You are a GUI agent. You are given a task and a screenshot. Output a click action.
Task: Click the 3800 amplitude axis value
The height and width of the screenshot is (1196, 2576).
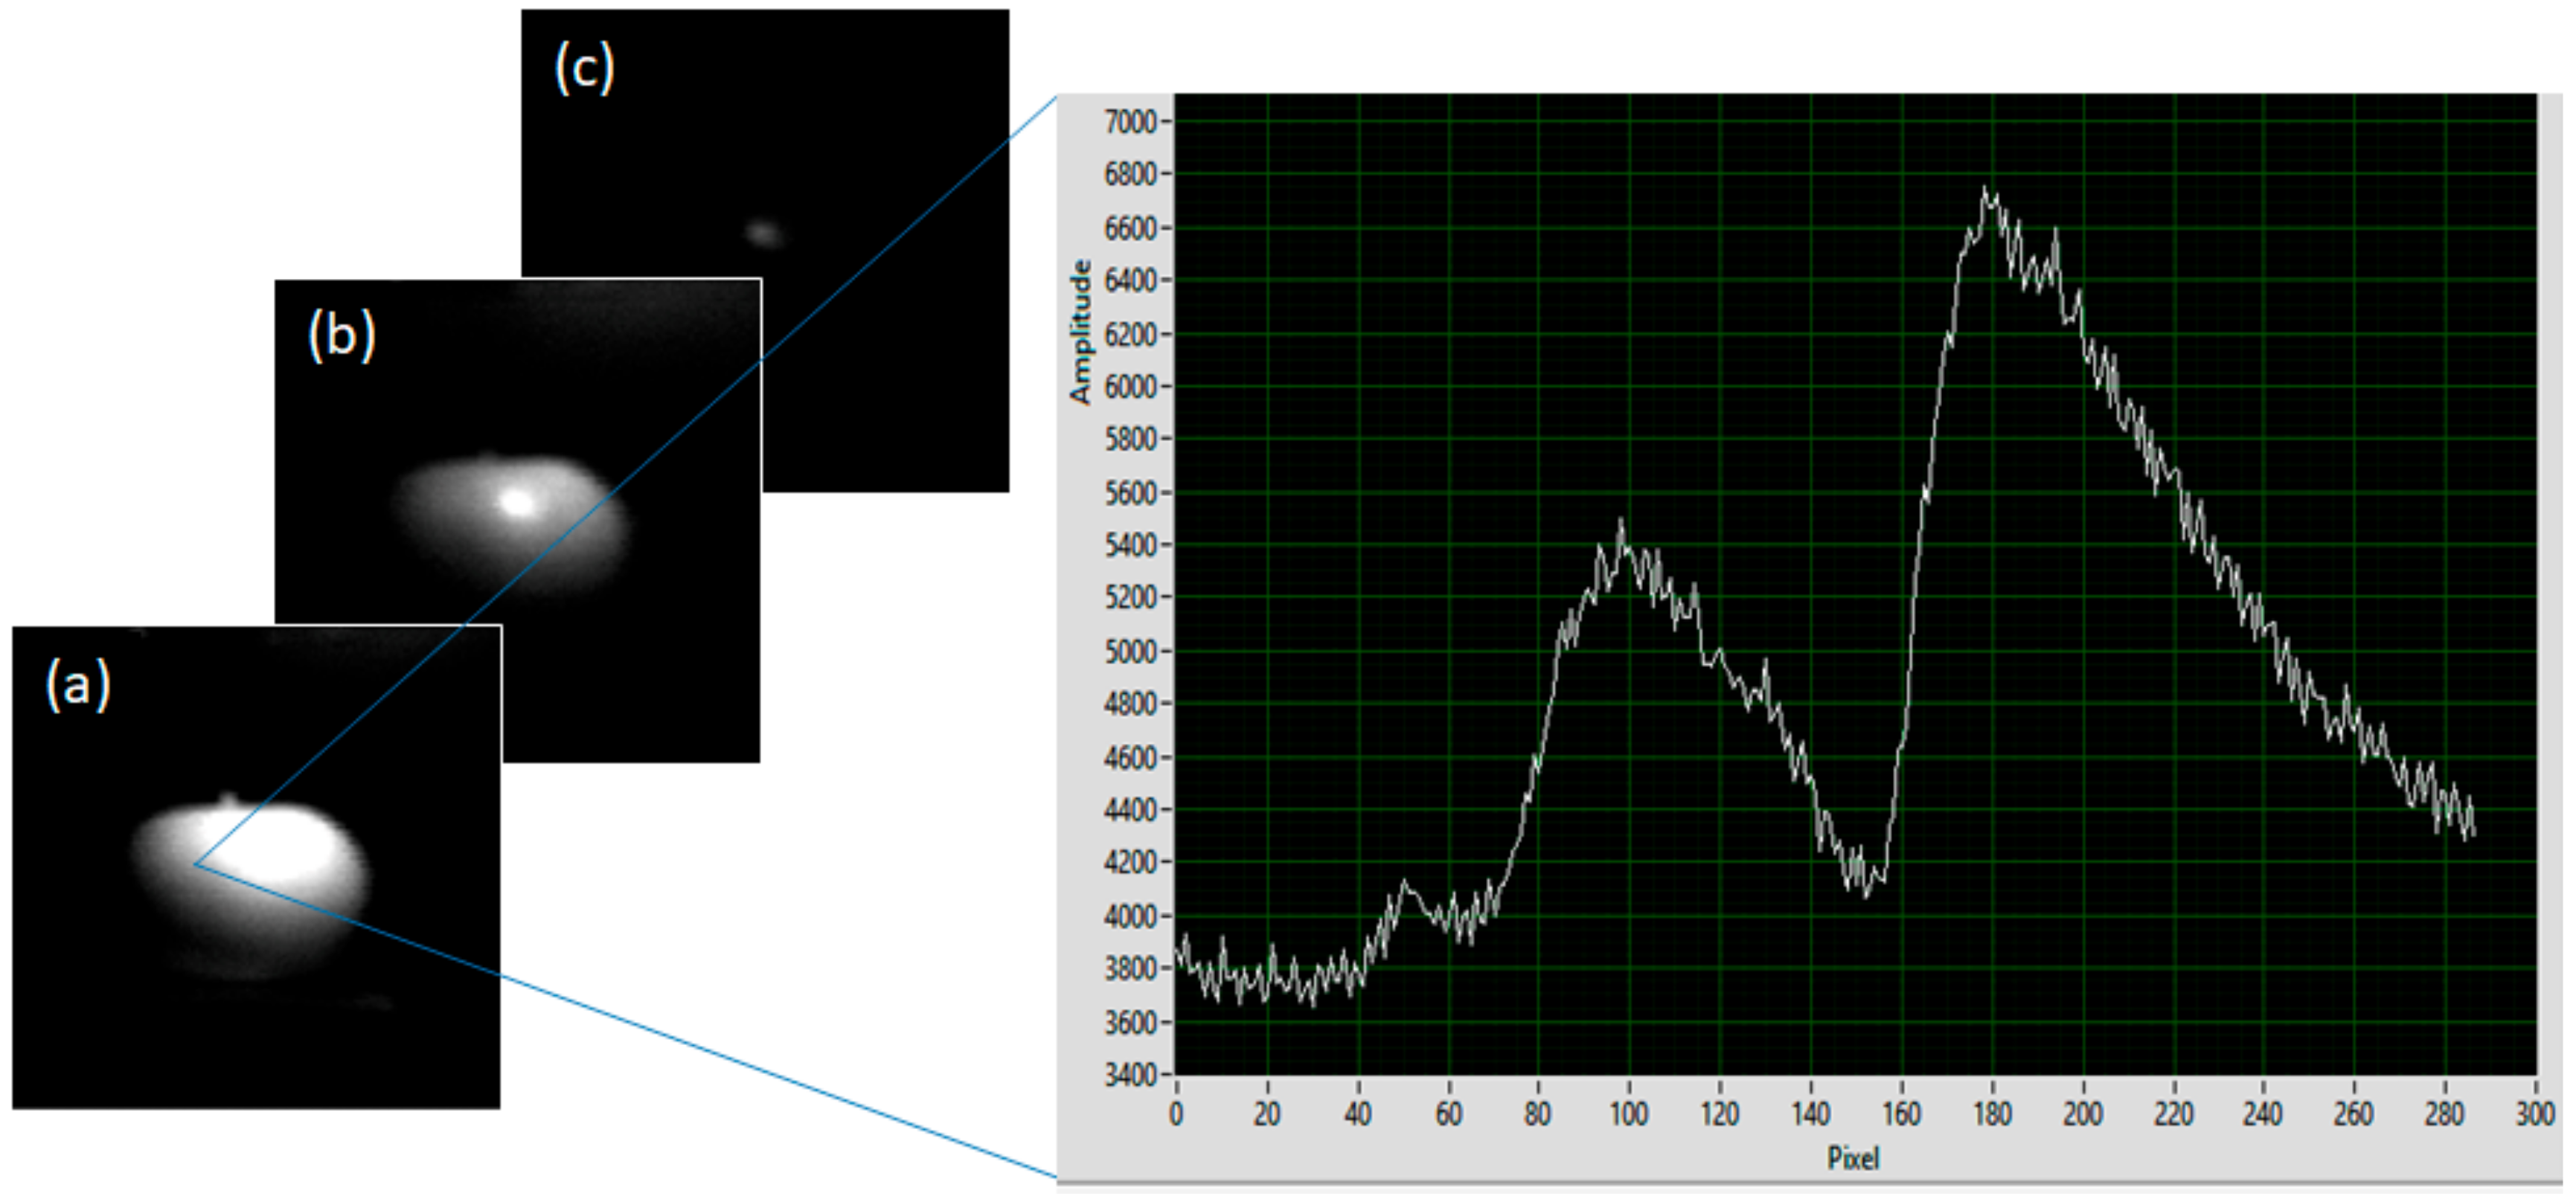pos(1130,969)
